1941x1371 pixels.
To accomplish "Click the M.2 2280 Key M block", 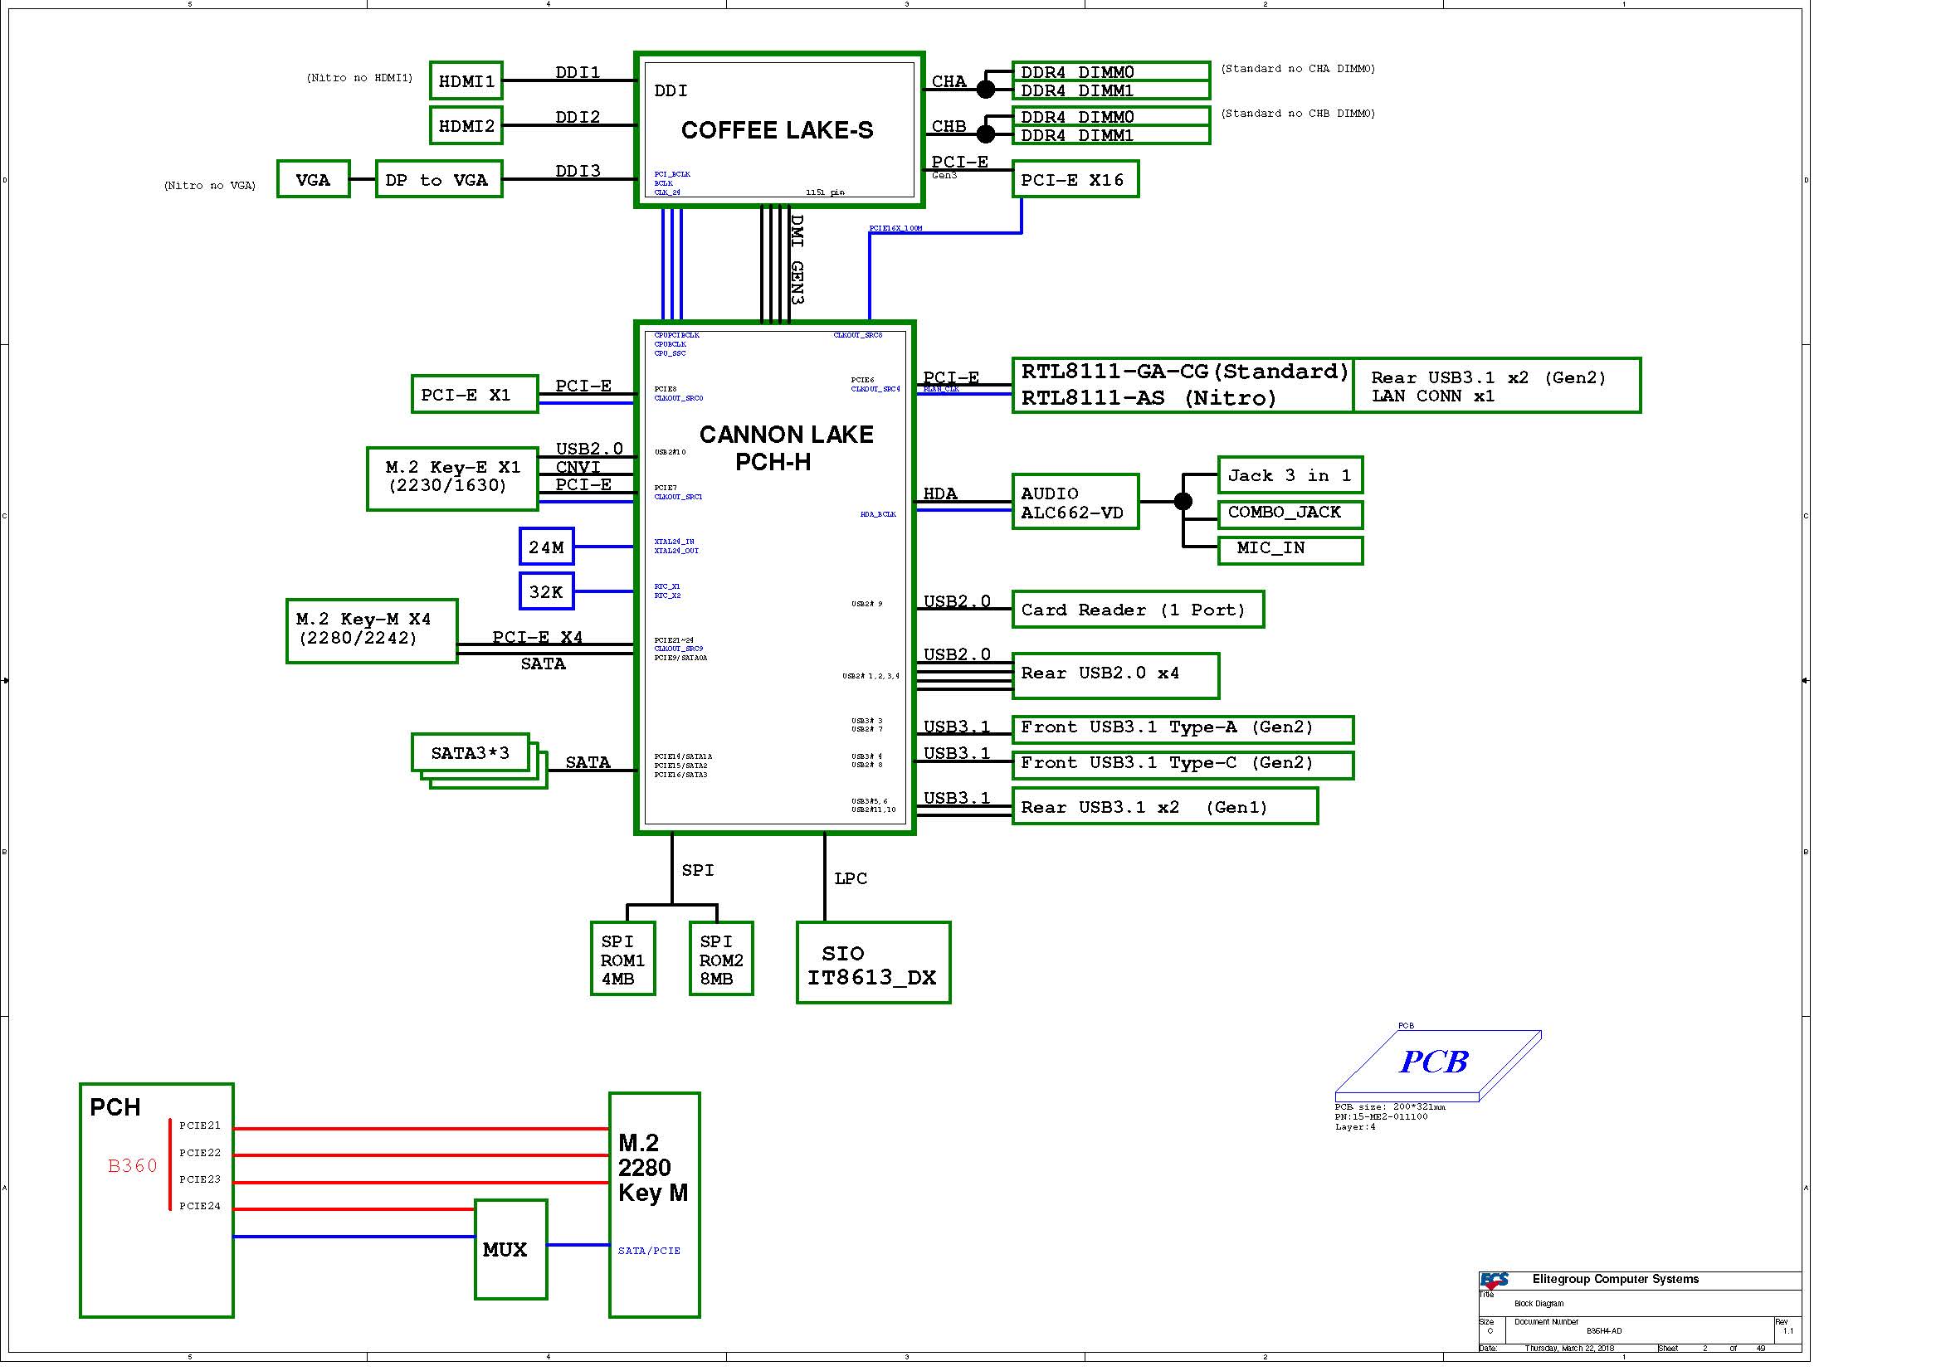I will tap(654, 1205).
